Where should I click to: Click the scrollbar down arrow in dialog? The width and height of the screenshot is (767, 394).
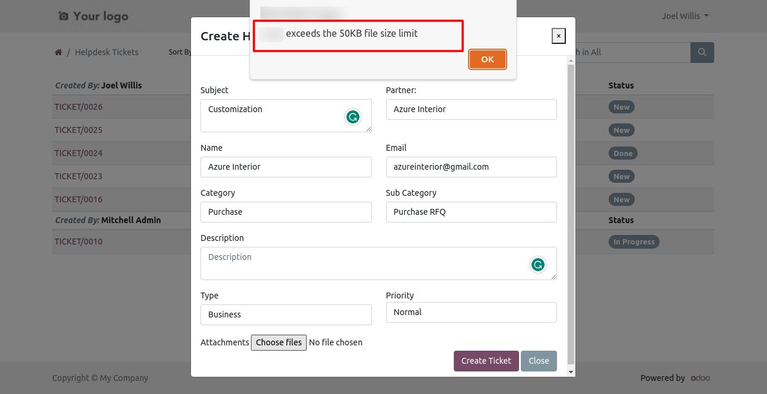tap(571, 371)
